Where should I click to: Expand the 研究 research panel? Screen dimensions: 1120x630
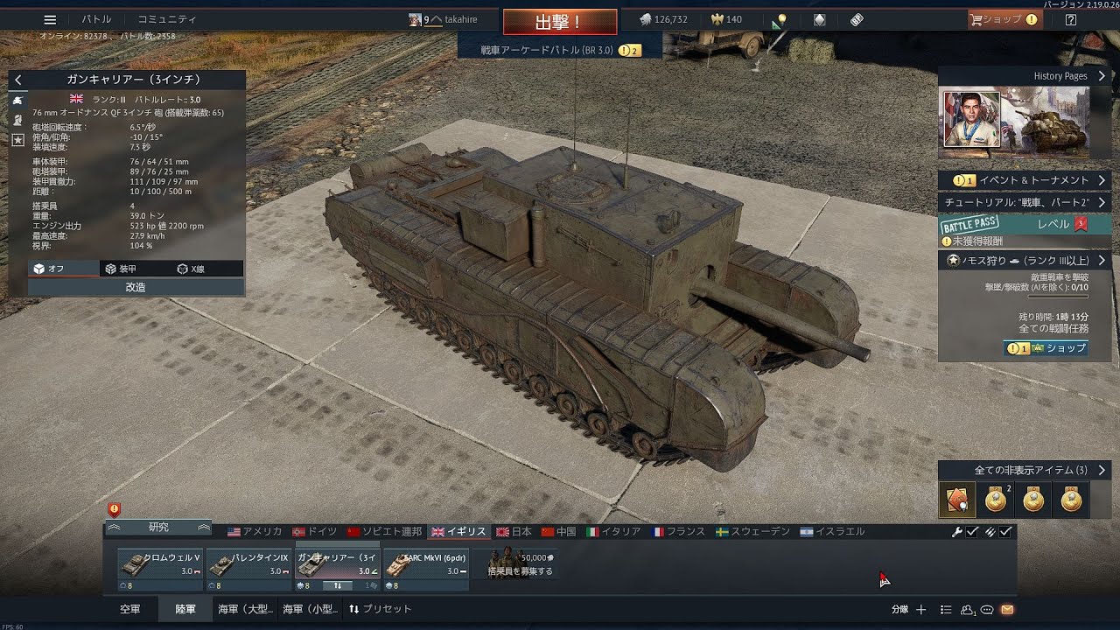tap(158, 528)
